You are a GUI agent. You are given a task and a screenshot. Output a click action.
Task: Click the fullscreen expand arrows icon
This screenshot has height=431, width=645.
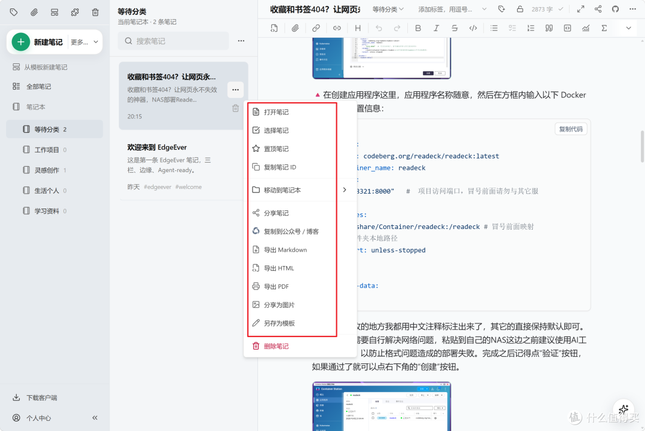coord(580,9)
